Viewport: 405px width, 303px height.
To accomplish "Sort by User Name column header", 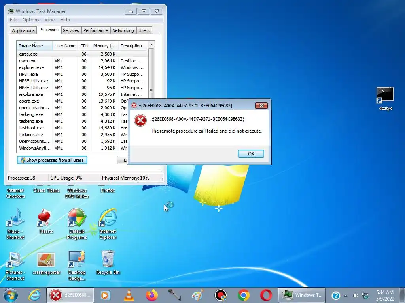I will [x=65, y=46].
